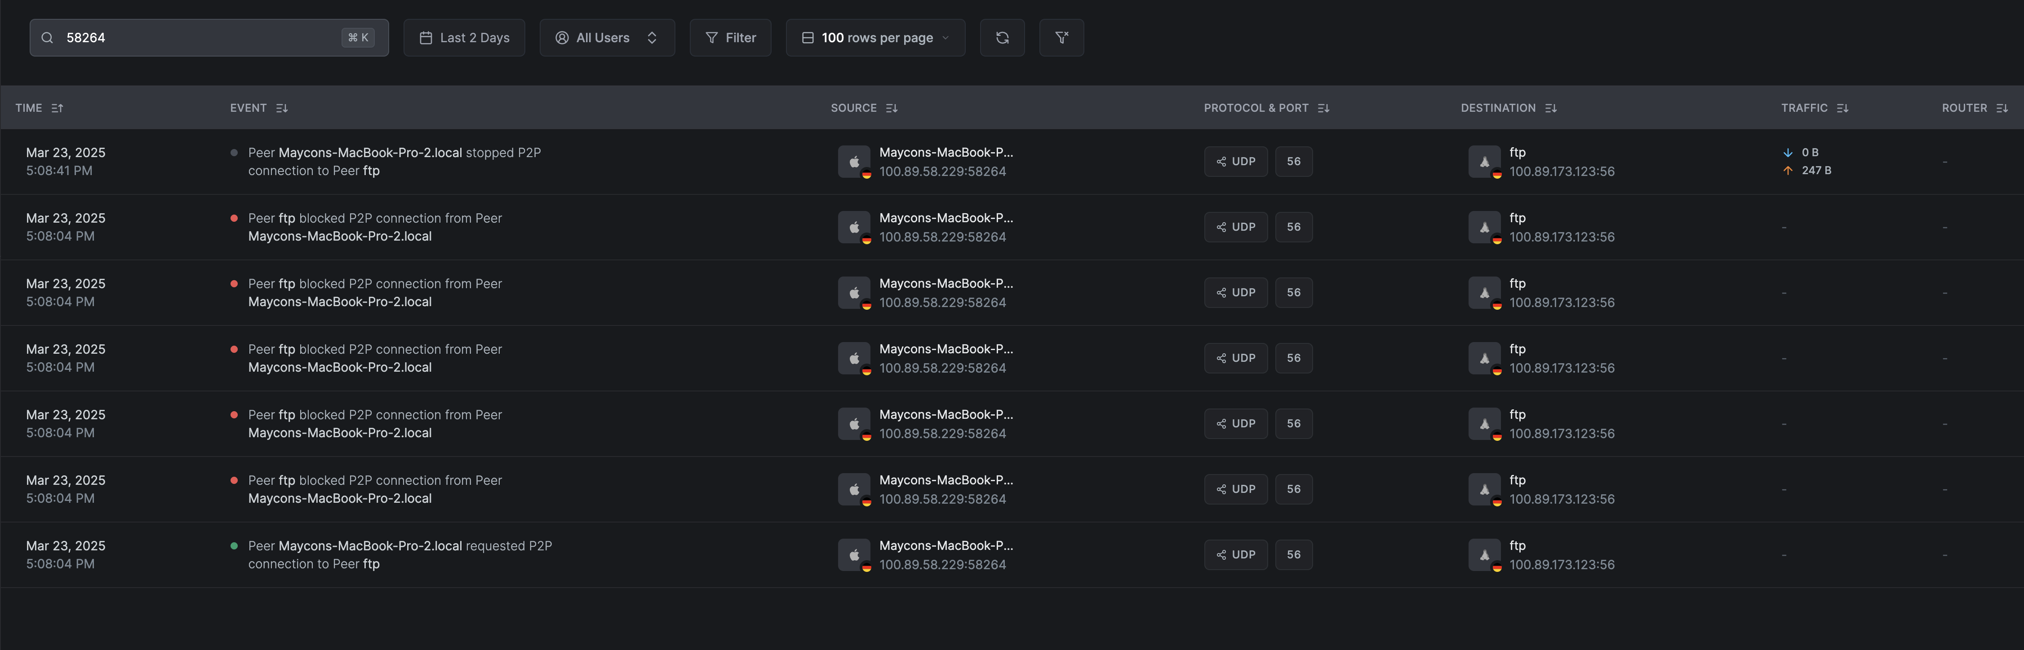Click the clear filters funnel icon
Screen dimensions: 2024x650
click(1061, 37)
